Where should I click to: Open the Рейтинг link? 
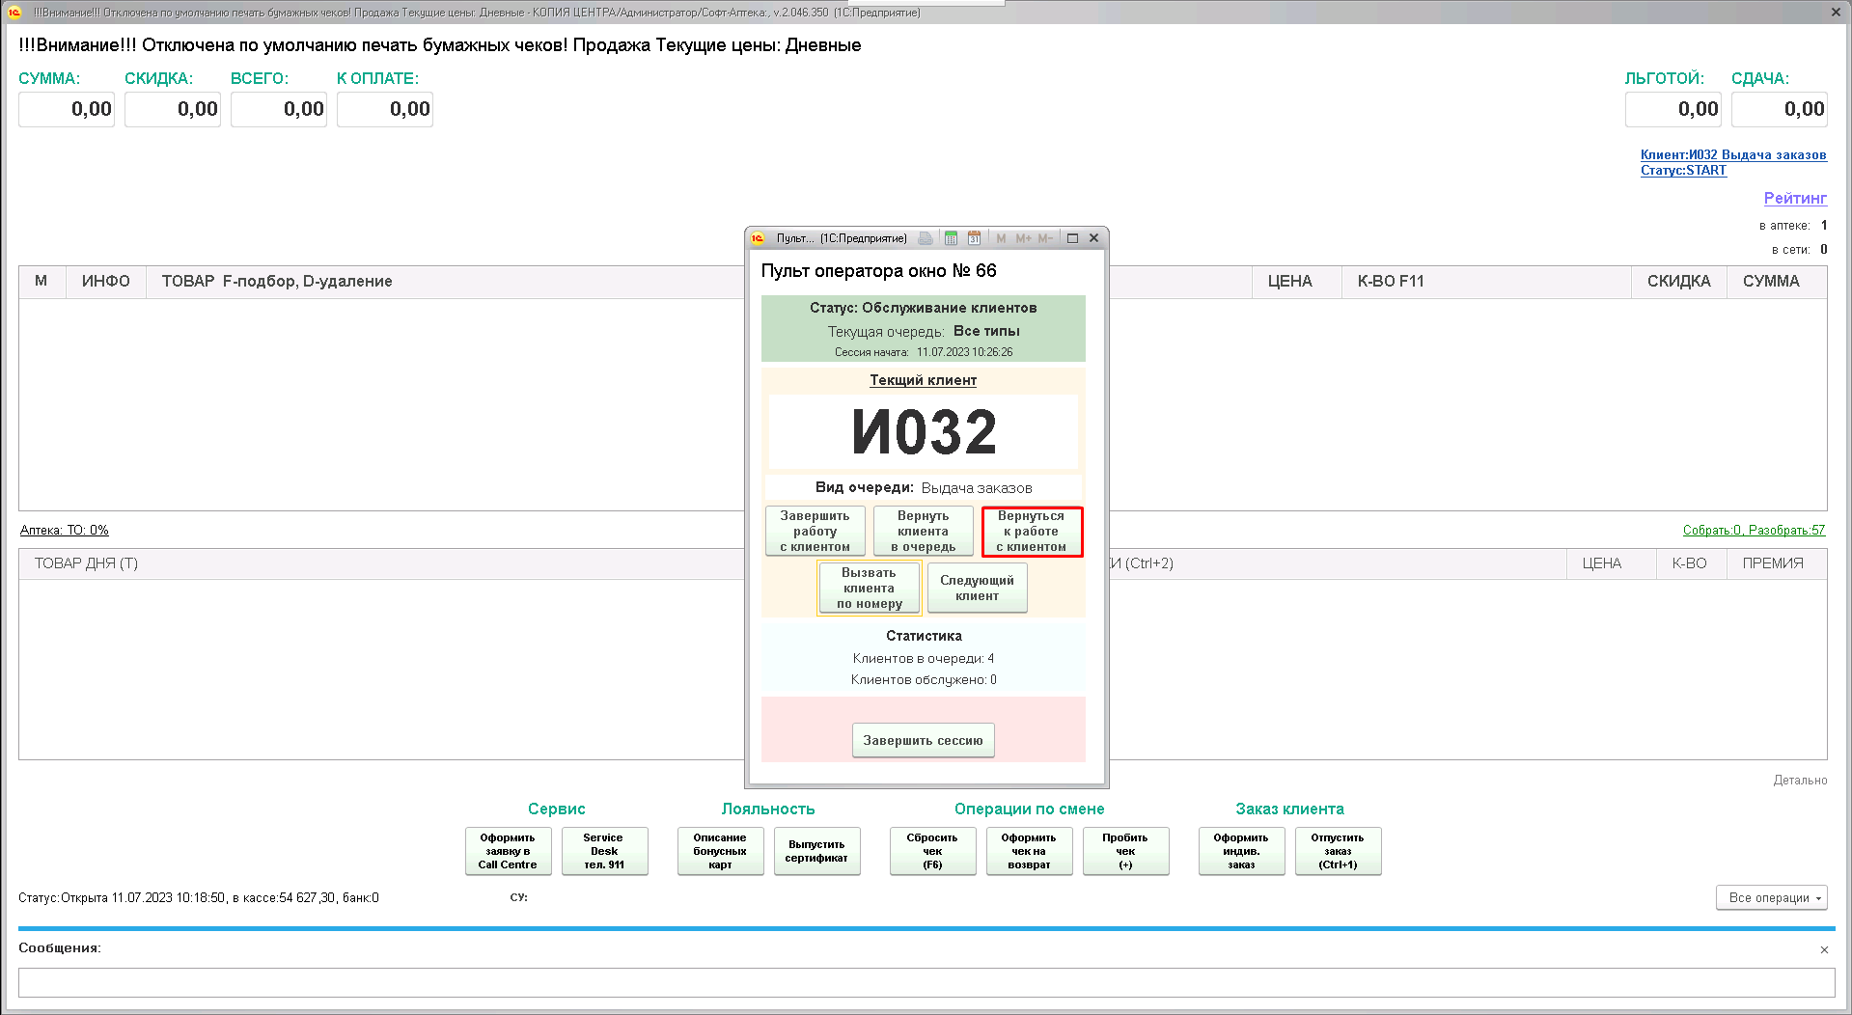pyautogui.click(x=1794, y=198)
